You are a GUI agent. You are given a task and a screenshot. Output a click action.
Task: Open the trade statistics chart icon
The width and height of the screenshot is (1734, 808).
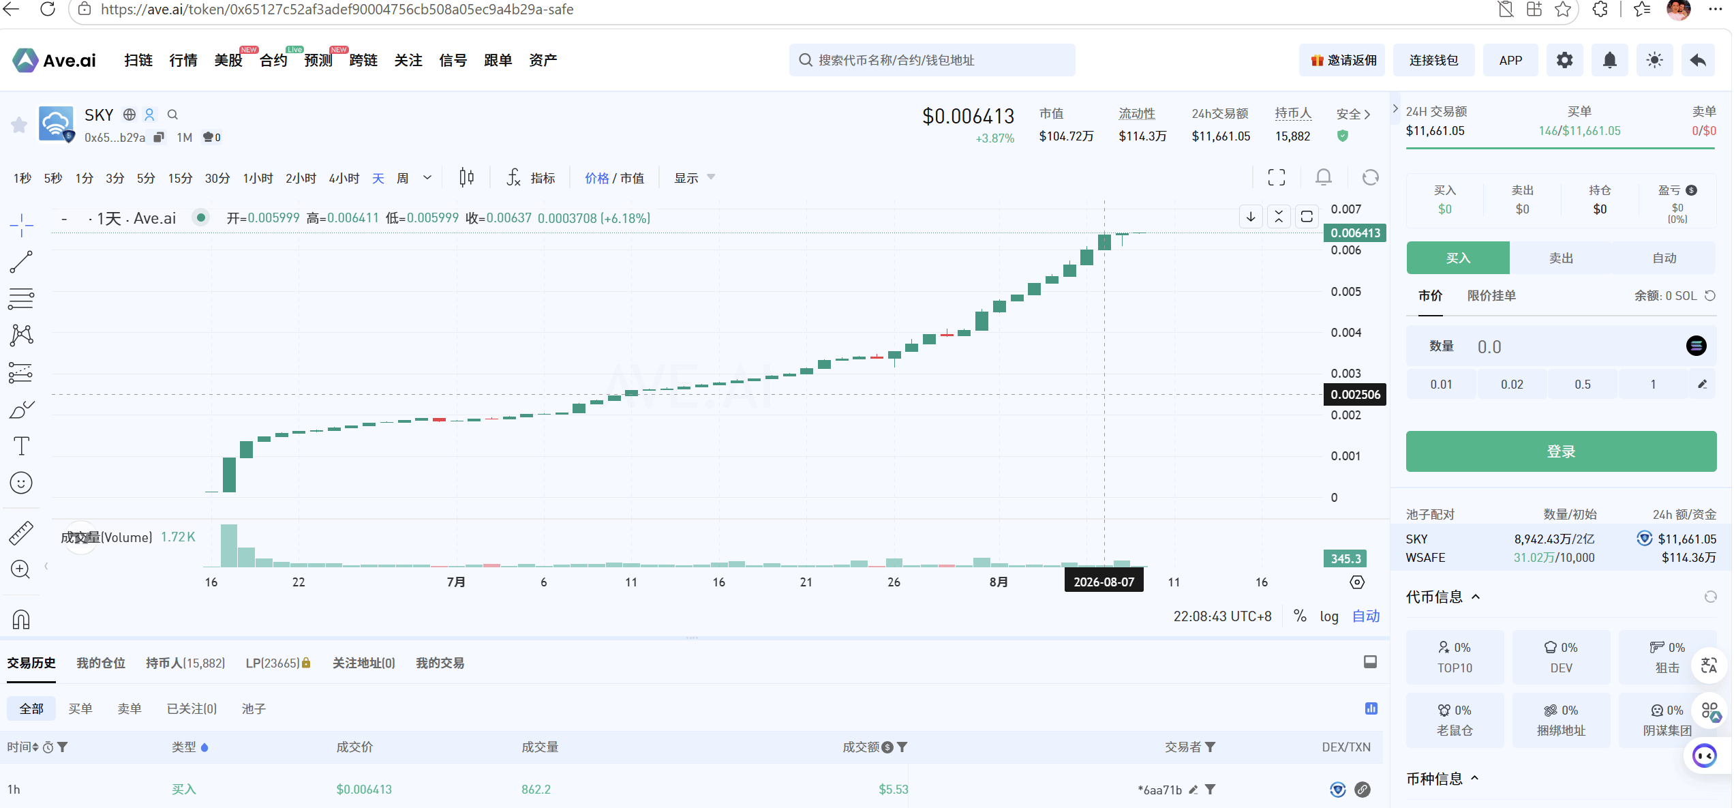pyautogui.click(x=1371, y=708)
